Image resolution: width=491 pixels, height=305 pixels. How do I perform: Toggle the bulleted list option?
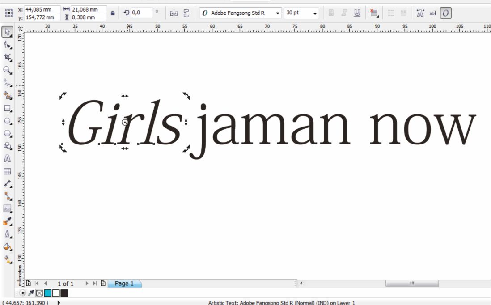pyautogui.click(x=390, y=13)
